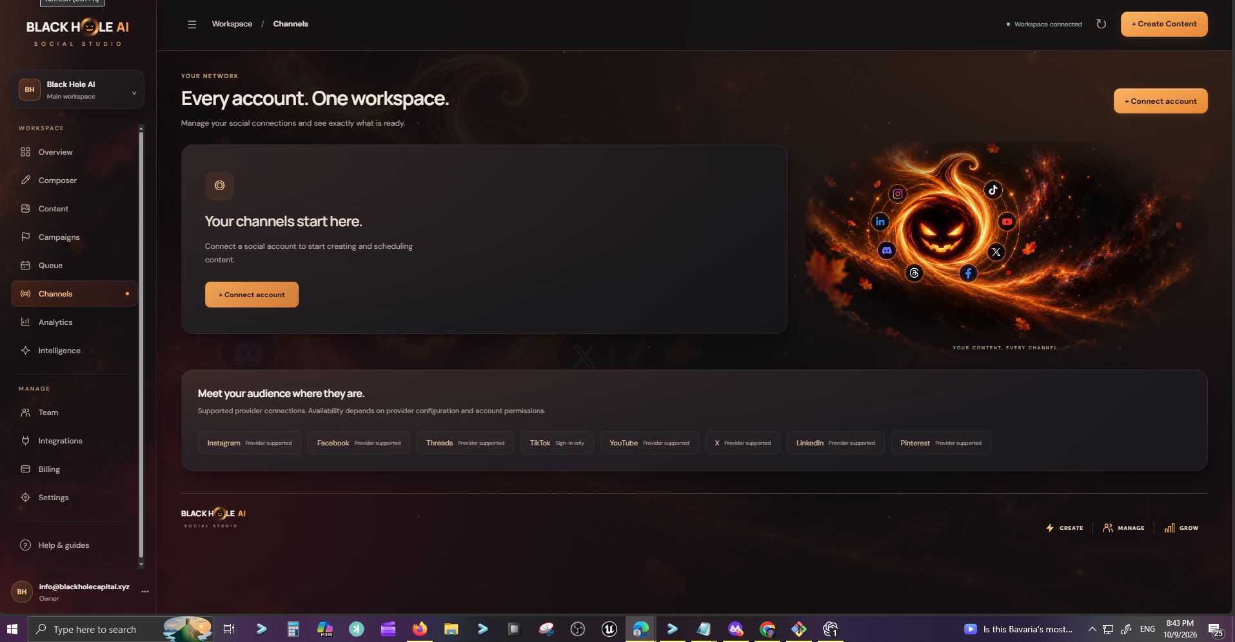Click the target icon above 'Your channels start here'
Viewport: 1235px width, 642px height.
[219, 186]
